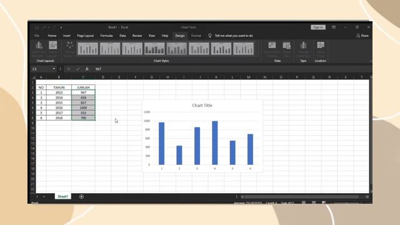Click the tallest bar labeled 4 in chart

215,143
